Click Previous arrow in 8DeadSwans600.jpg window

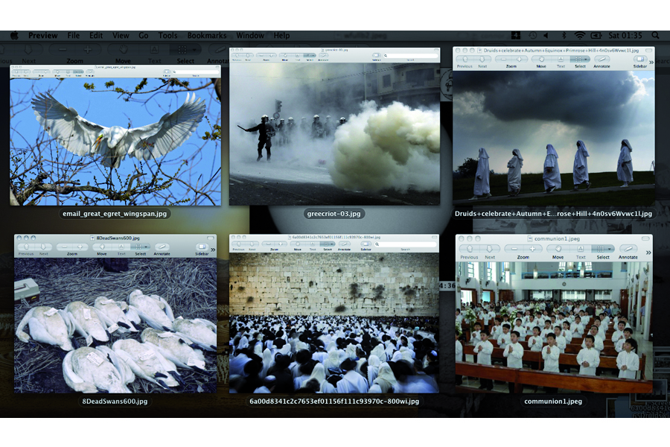[x=26, y=247]
